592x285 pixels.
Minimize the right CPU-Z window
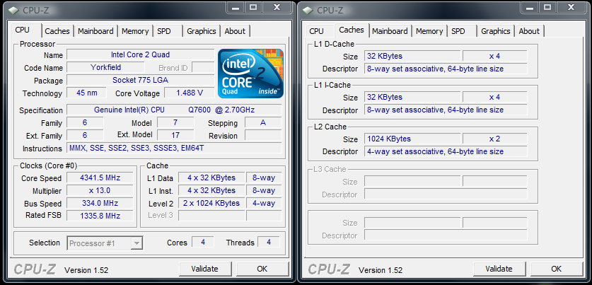[x=530, y=7]
